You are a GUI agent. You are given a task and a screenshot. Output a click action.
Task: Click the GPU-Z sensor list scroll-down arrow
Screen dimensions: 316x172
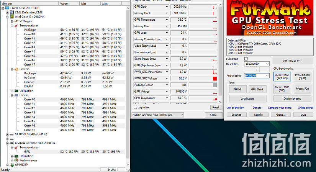(x=220, y=102)
